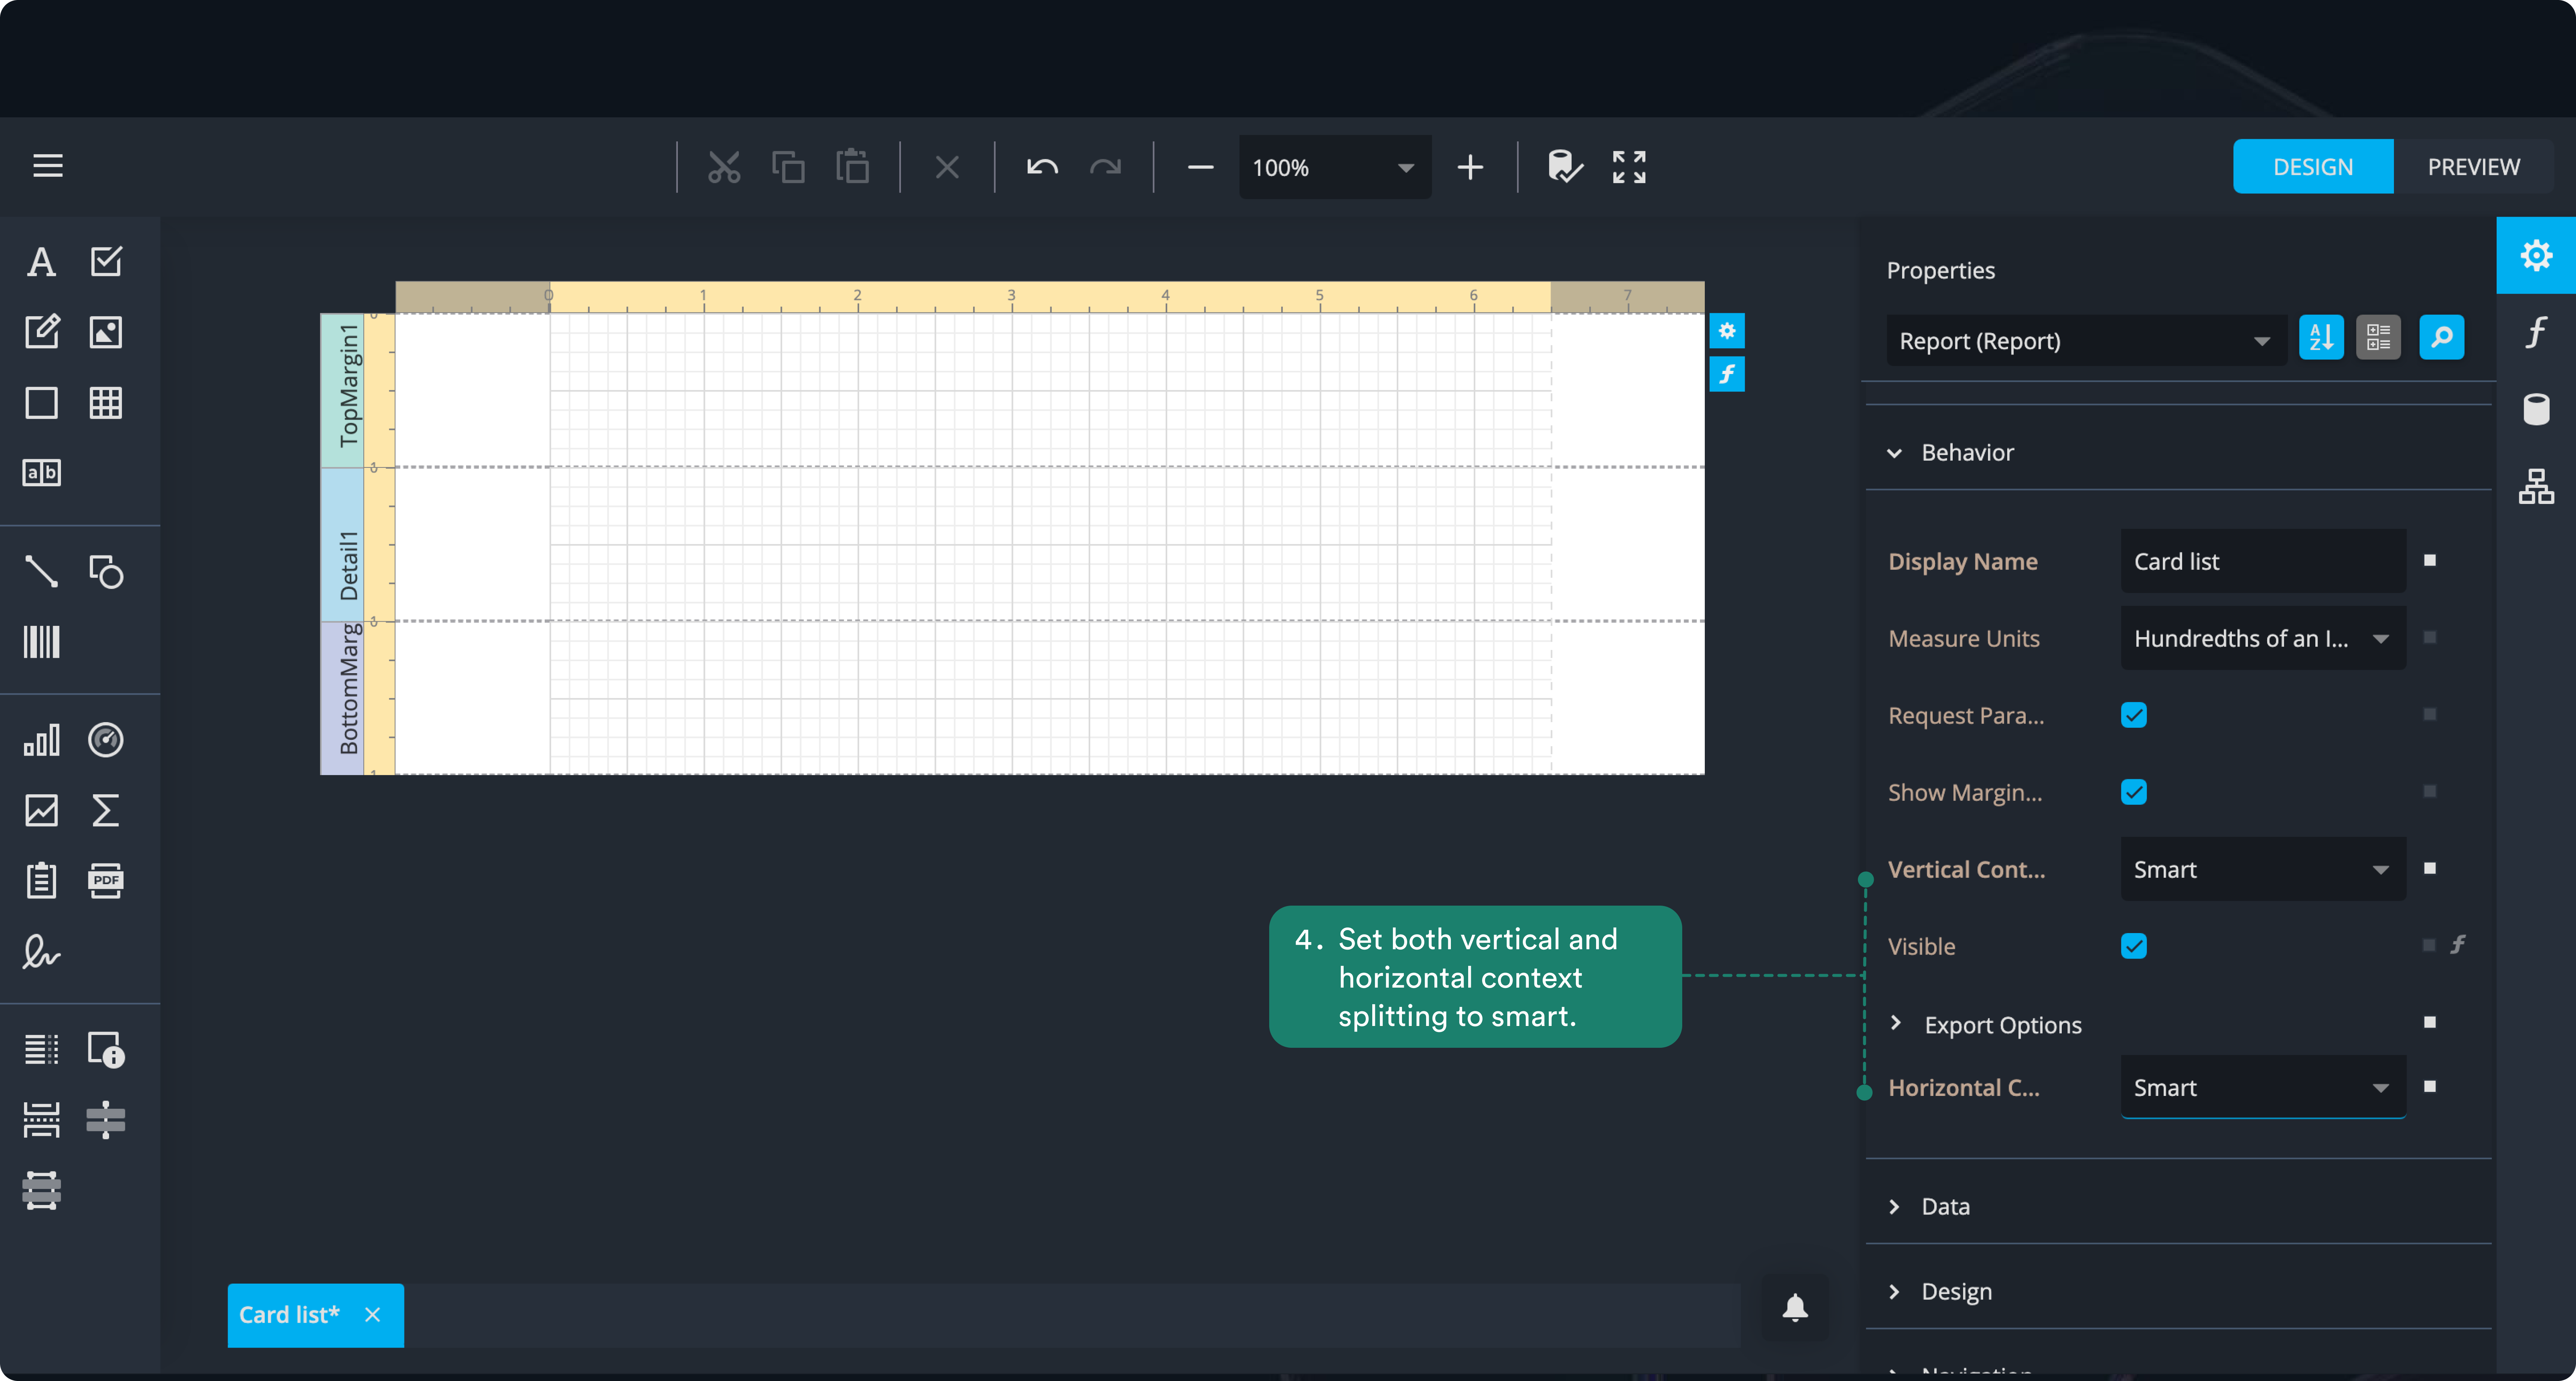Screen dimensions: 2576x1381
Task: Expand the Data section
Action: point(1894,1207)
